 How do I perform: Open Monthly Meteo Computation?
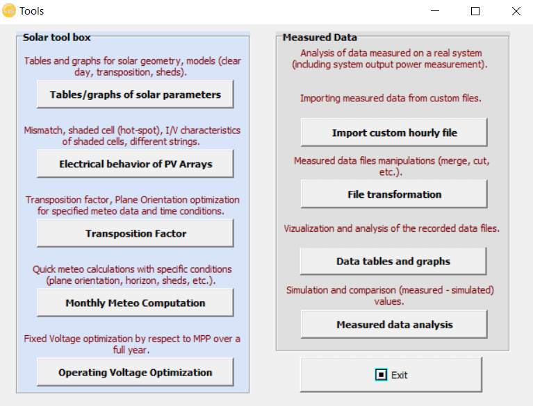pos(136,303)
